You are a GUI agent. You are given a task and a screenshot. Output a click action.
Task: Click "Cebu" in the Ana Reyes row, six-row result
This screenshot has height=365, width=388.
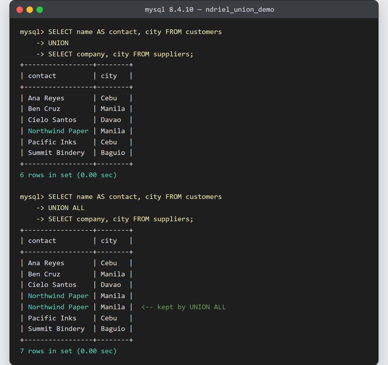pos(109,98)
